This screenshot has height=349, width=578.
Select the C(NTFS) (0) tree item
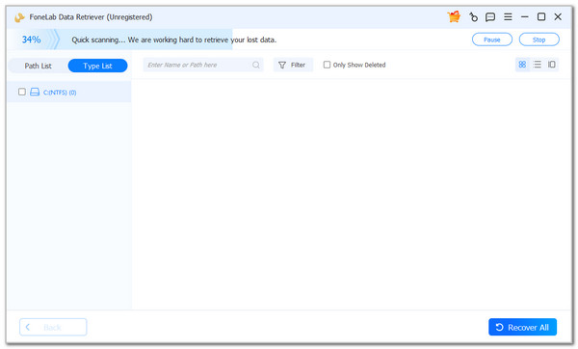pyautogui.click(x=69, y=92)
